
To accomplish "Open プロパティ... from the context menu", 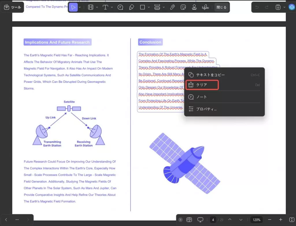I will [x=224, y=109].
